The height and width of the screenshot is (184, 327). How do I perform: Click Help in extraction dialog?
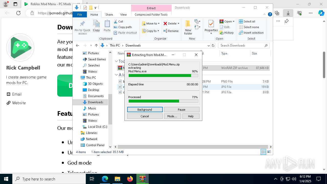tap(191, 116)
